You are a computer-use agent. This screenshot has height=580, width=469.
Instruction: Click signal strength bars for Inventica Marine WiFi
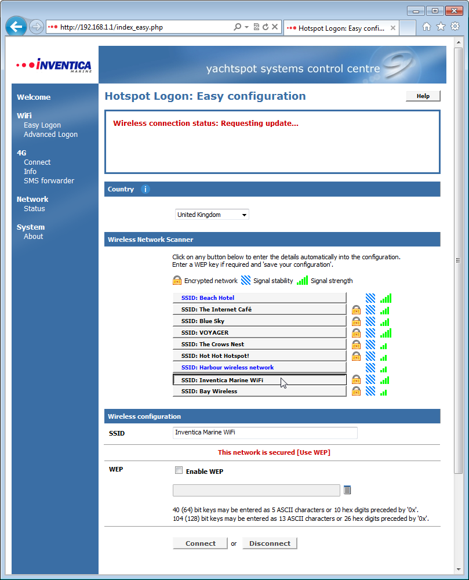[385, 380]
